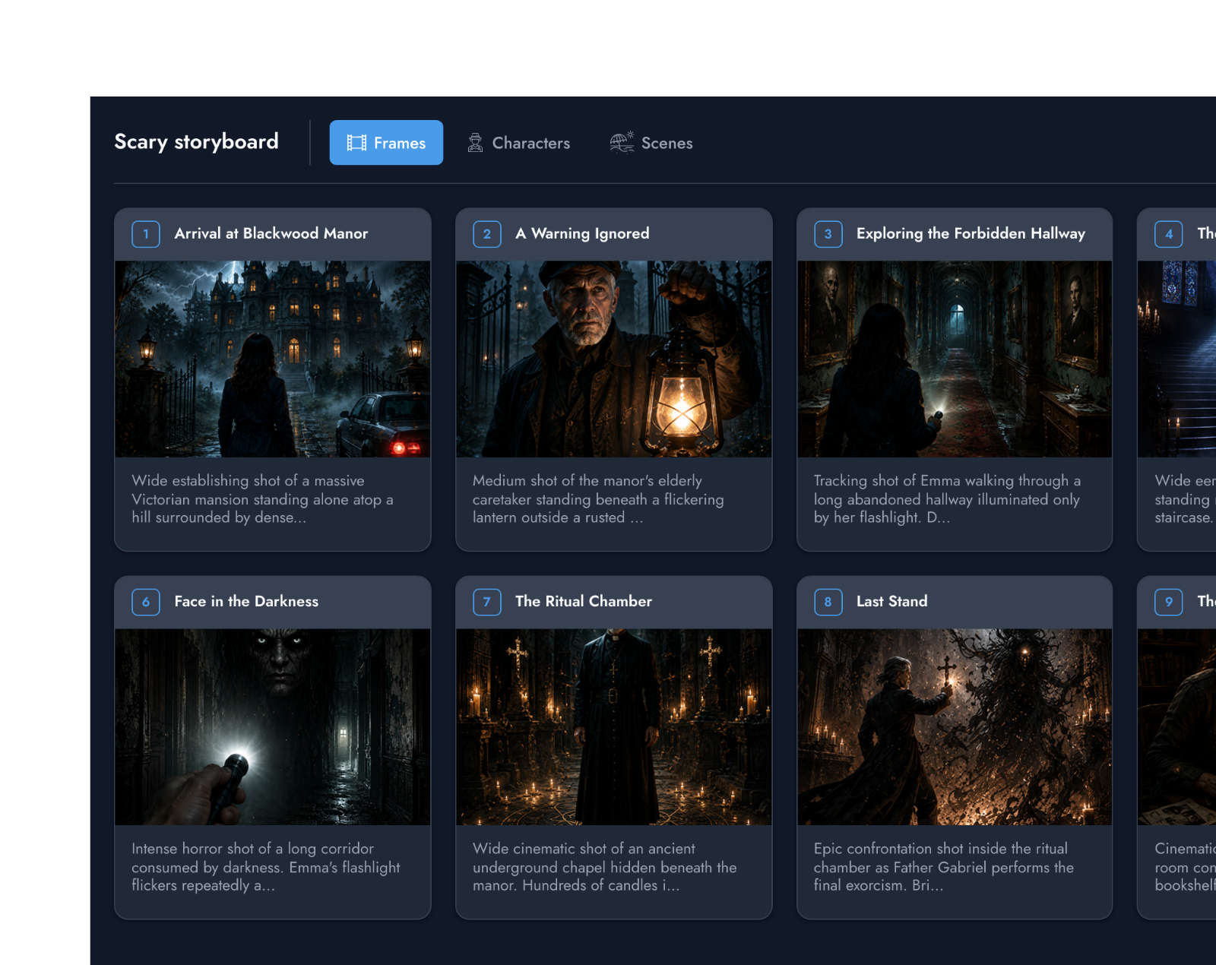Click the Last Stand frame title
The width and height of the screenshot is (1216, 965).
click(x=892, y=601)
